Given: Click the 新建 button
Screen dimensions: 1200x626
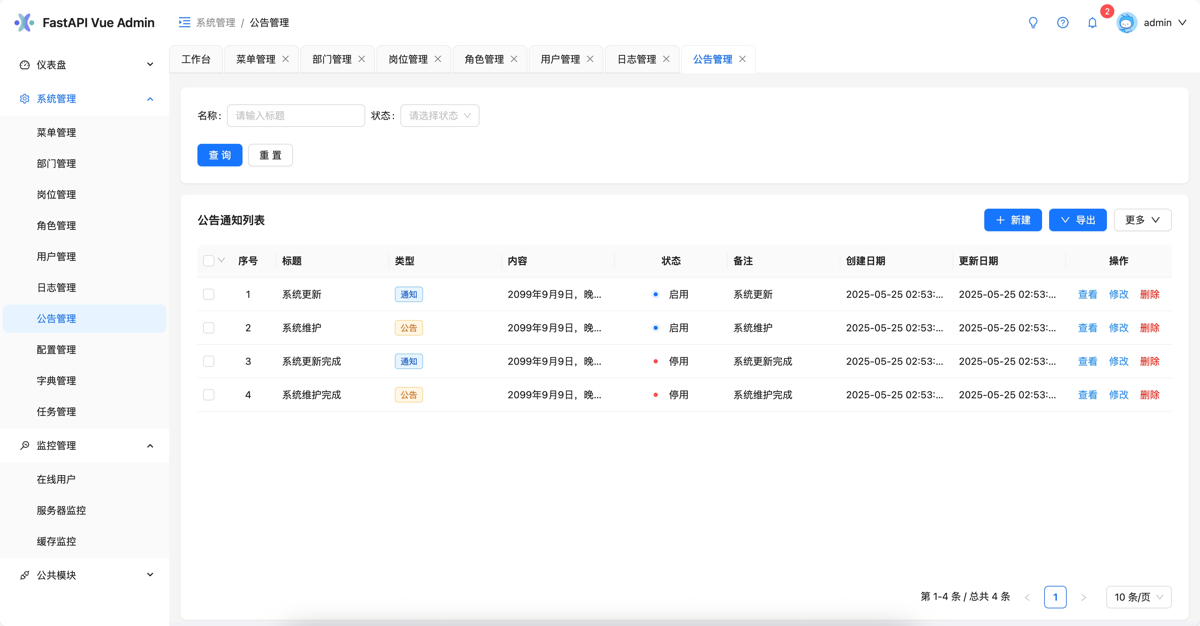Looking at the screenshot, I should tap(1013, 220).
